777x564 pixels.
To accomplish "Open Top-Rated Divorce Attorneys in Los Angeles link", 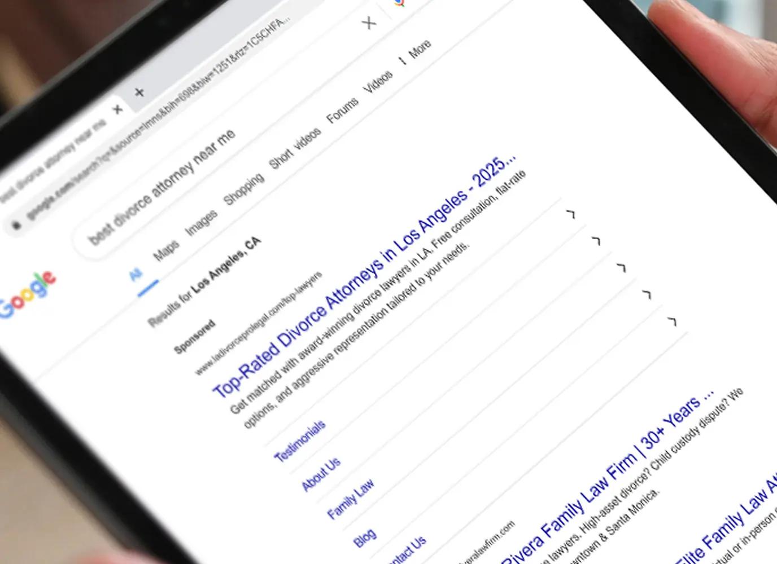I will [364, 276].
